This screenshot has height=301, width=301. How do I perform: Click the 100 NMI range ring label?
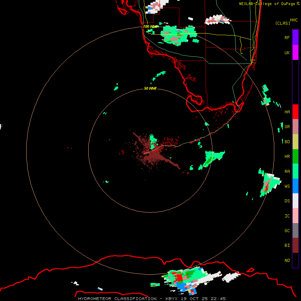coord(150,26)
